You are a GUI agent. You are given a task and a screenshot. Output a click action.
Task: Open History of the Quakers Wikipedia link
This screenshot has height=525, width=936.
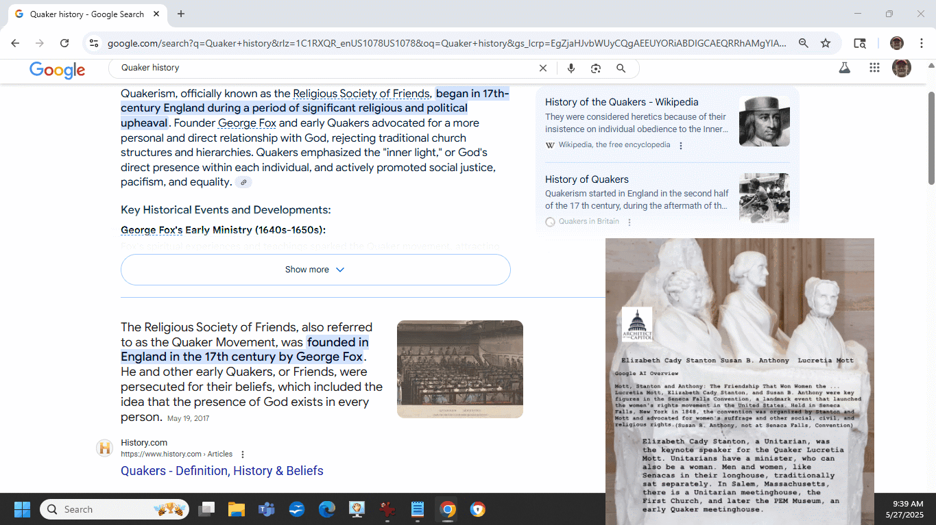pos(621,102)
